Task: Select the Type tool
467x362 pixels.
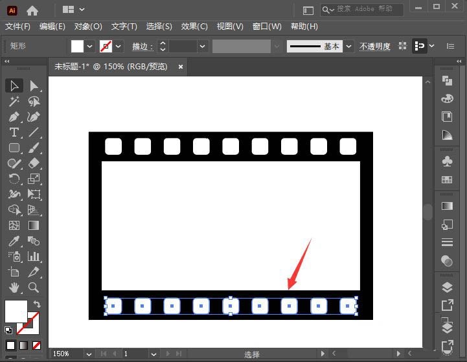Action: coord(14,132)
